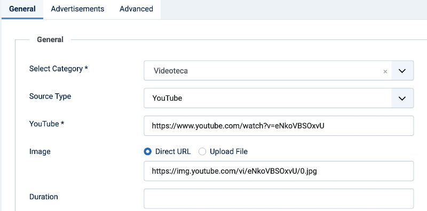
Task: Click the Image field label
Action: (39, 151)
